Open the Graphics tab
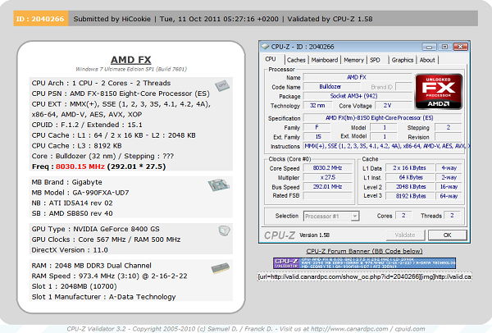The image size is (492, 333). point(403,60)
